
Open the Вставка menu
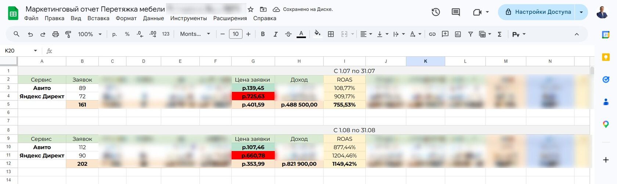coord(98,18)
